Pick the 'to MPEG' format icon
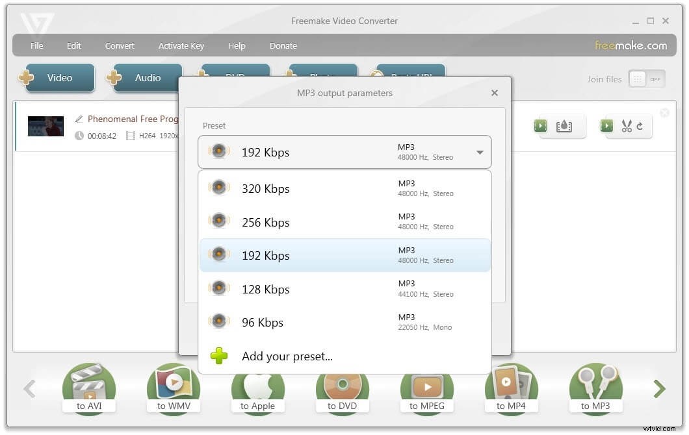Image resolution: width=689 pixels, height=435 pixels. tap(427, 388)
